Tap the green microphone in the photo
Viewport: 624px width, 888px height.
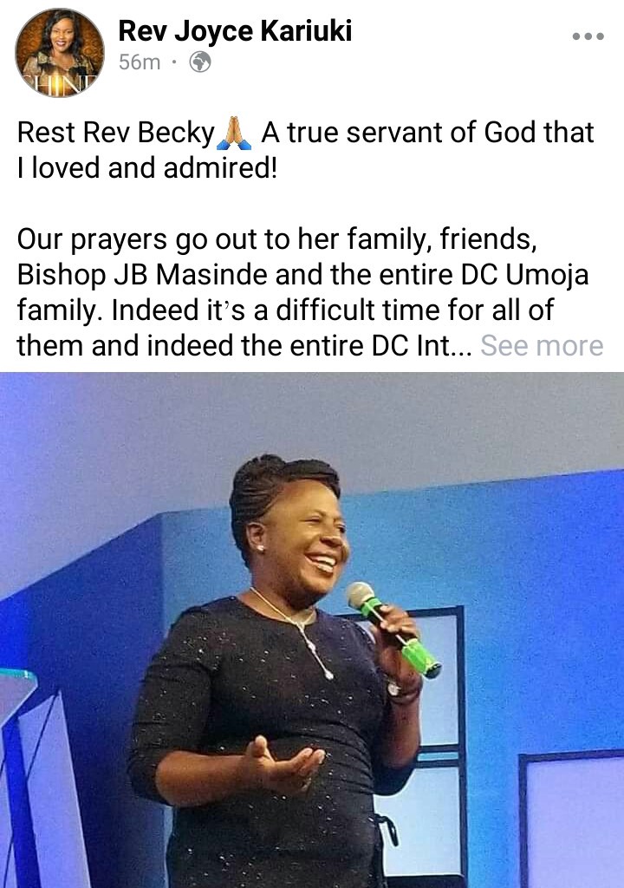(x=393, y=629)
